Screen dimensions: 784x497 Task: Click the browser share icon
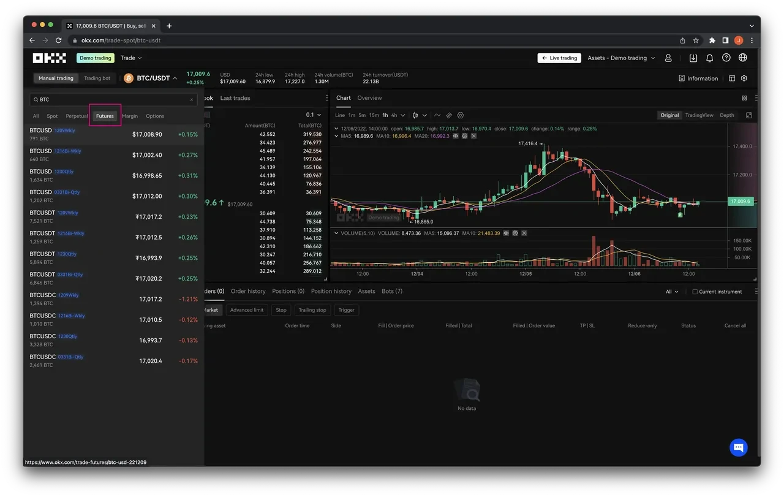pos(682,40)
